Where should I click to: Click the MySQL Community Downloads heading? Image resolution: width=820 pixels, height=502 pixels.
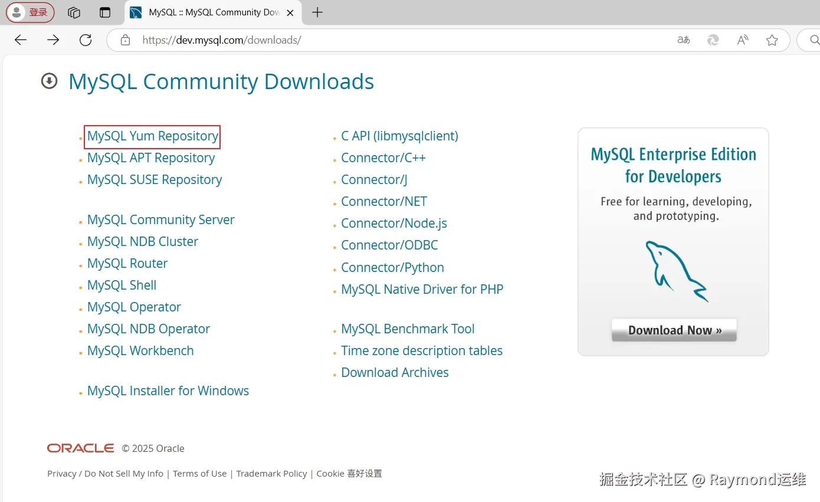(221, 81)
